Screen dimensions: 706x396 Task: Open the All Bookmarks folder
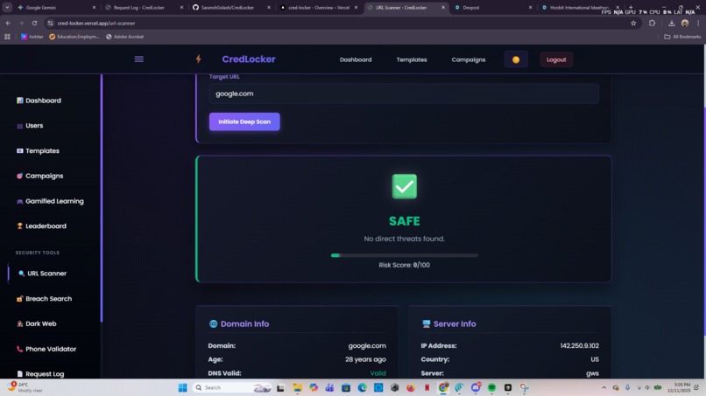point(682,37)
